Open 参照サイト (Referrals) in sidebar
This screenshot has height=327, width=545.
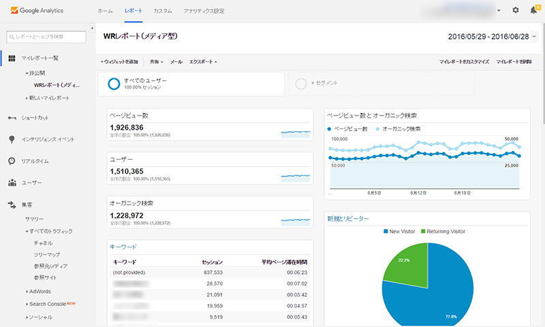(45, 278)
